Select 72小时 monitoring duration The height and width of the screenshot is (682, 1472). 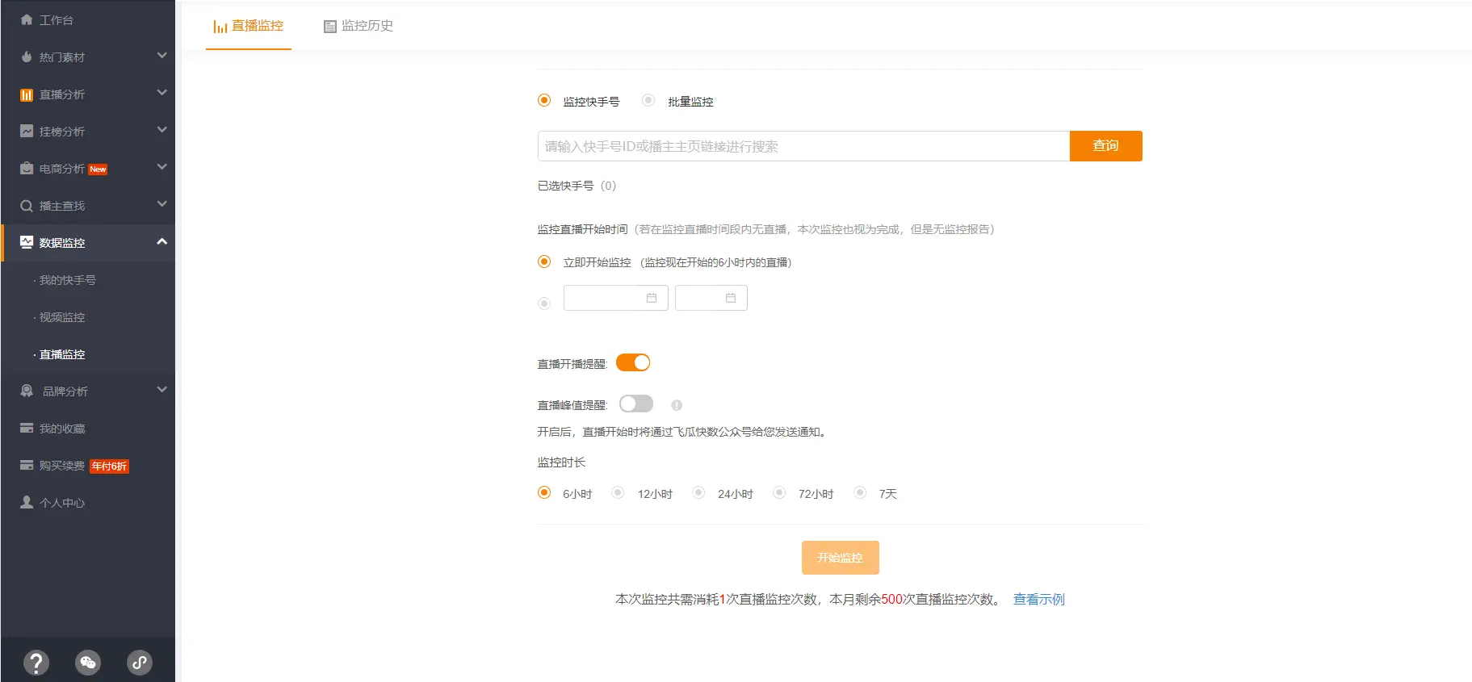coord(779,492)
